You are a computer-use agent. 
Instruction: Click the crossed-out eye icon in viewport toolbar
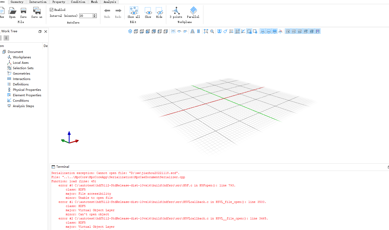pyautogui.click(x=185, y=31)
